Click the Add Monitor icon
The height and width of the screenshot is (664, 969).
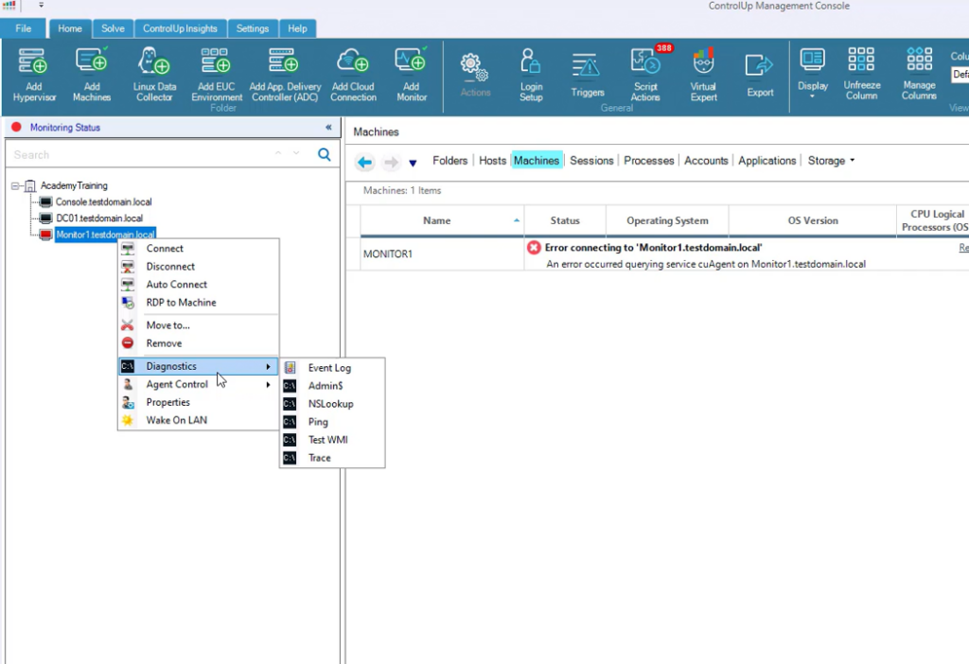coord(411,61)
